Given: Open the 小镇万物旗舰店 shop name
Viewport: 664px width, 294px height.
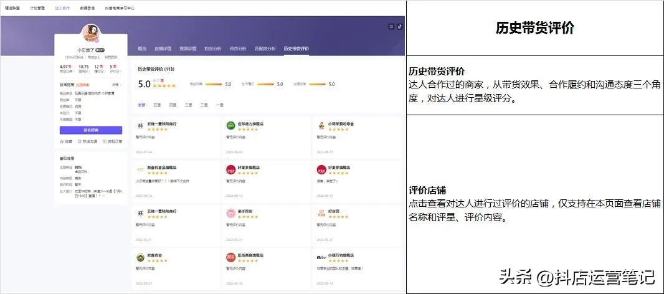Looking at the screenshot, I should [341, 255].
